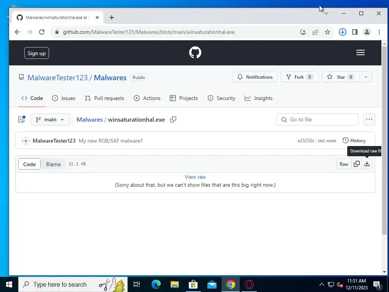Open the notification center icon

(377, 284)
